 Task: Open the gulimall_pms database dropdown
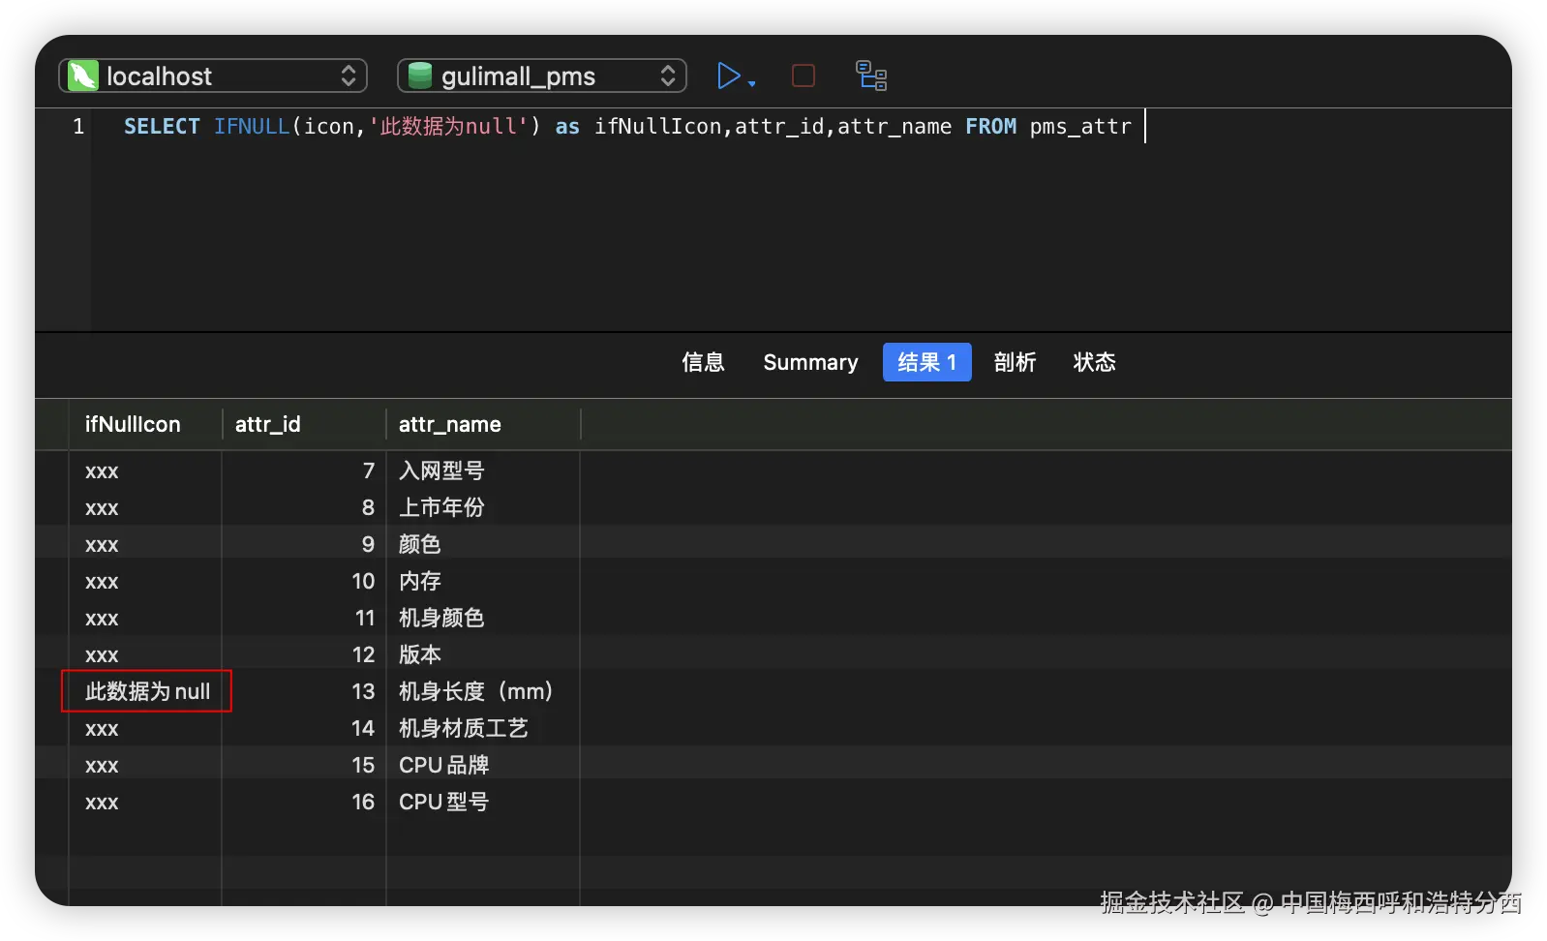coord(542,76)
